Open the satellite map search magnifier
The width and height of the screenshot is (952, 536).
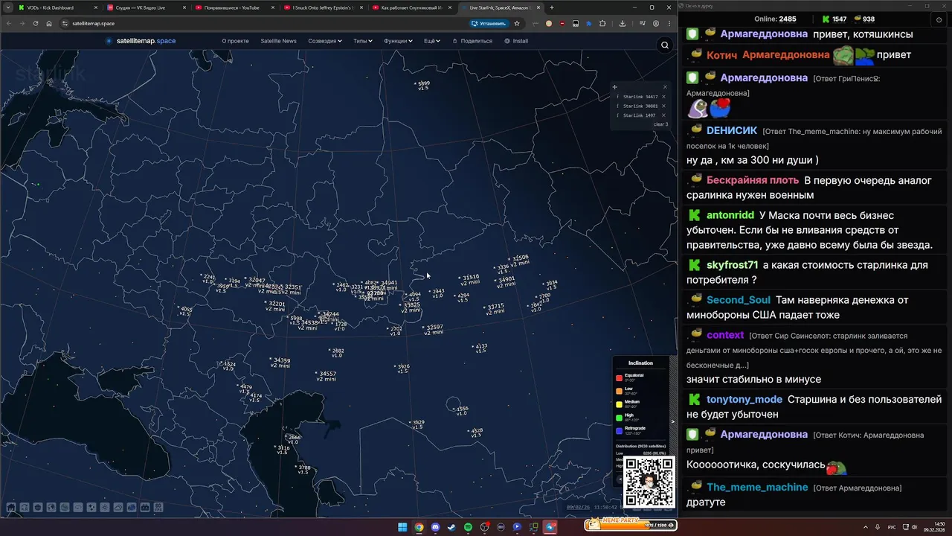[665, 45]
